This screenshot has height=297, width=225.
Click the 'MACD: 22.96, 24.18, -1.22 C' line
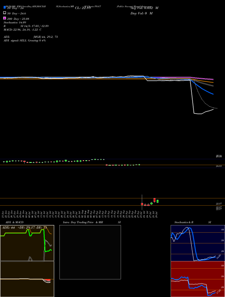tap(22, 30)
